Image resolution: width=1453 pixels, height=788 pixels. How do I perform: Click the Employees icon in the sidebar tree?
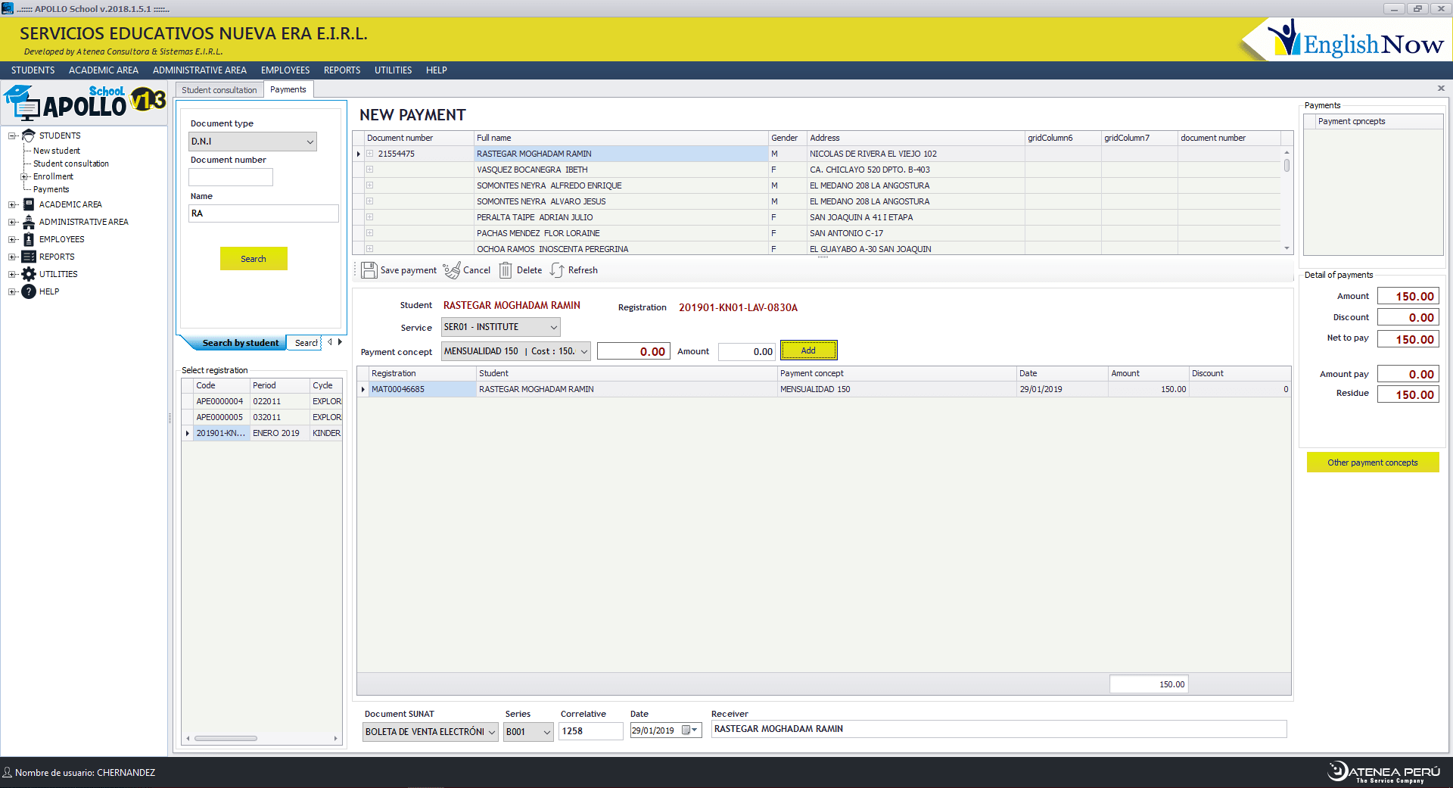point(29,239)
